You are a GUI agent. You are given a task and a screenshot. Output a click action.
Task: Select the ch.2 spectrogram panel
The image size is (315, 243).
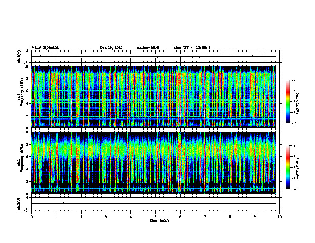154,163
